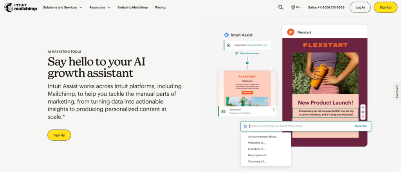The image size is (401, 172).
Task: Click the duplicate icon on text block
Action: 363,112
